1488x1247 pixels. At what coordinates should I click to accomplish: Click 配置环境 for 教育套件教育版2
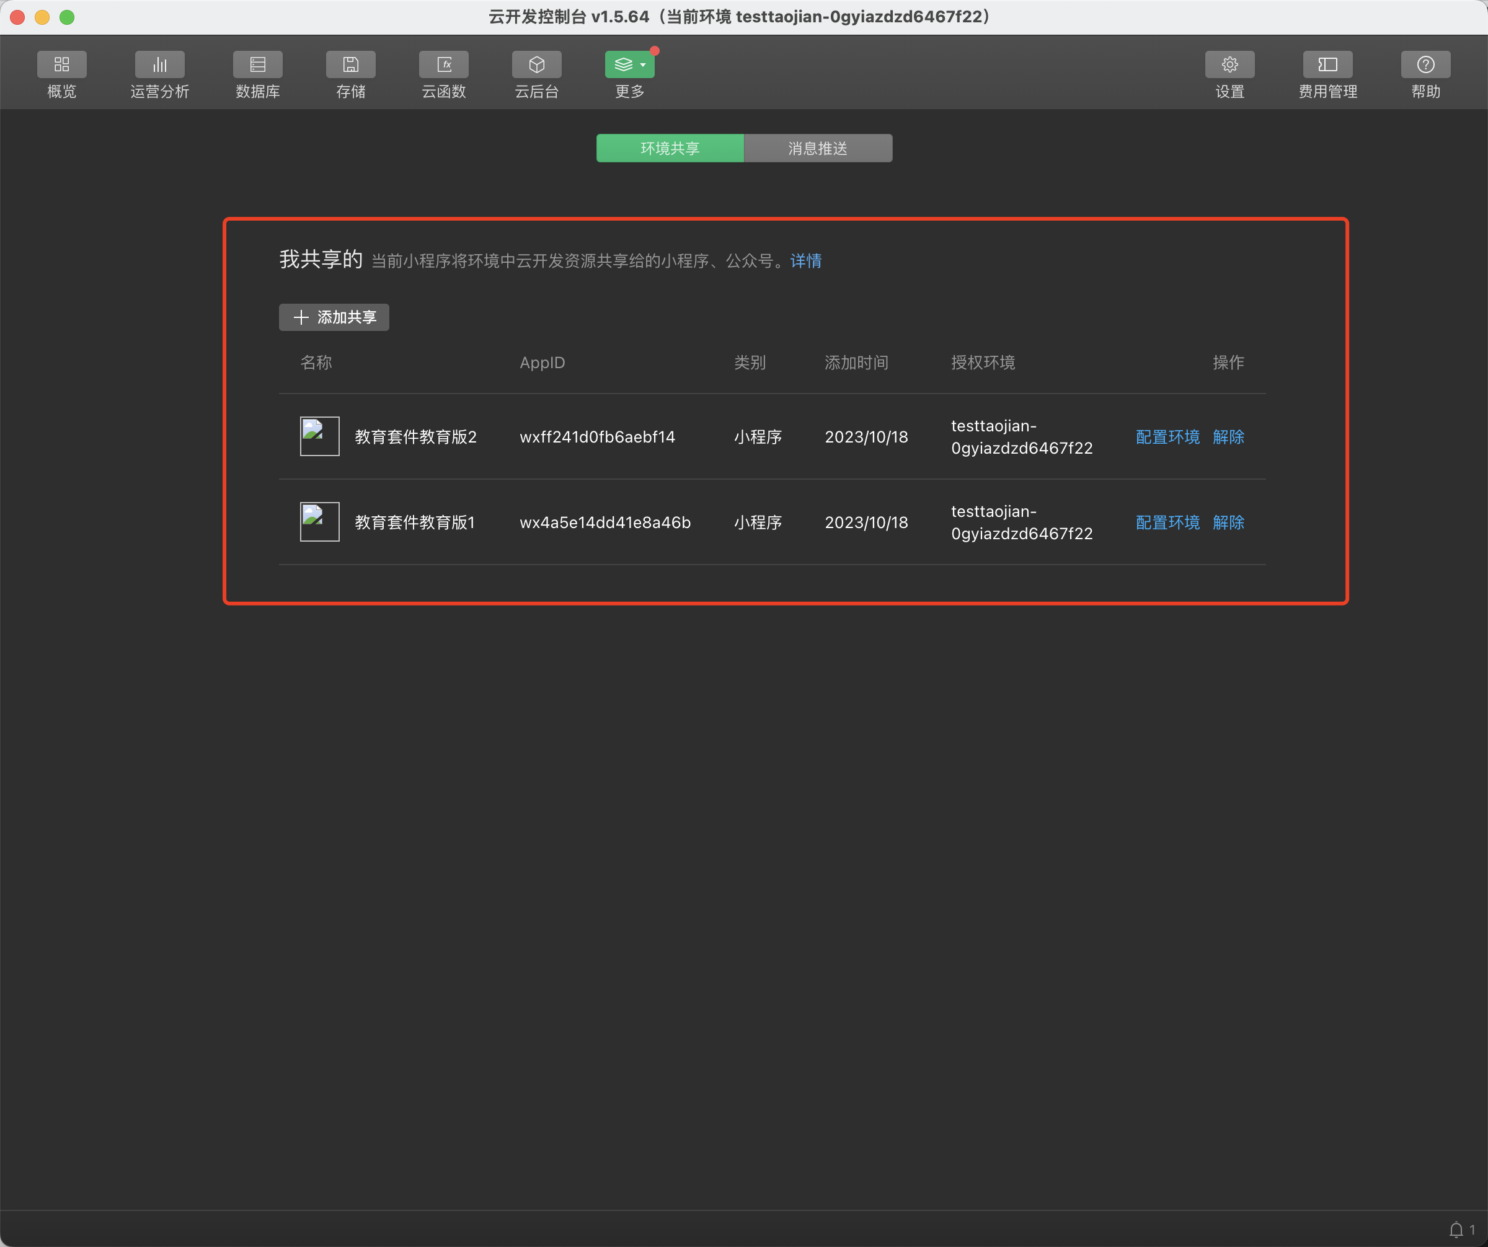1167,437
